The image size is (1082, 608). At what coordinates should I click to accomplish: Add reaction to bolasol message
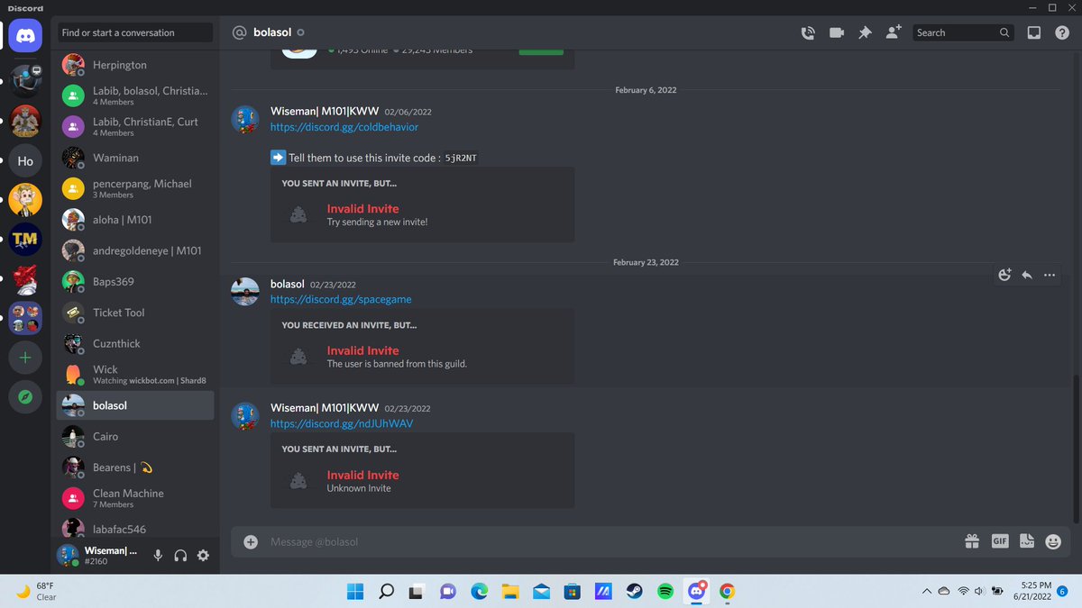(x=1004, y=276)
